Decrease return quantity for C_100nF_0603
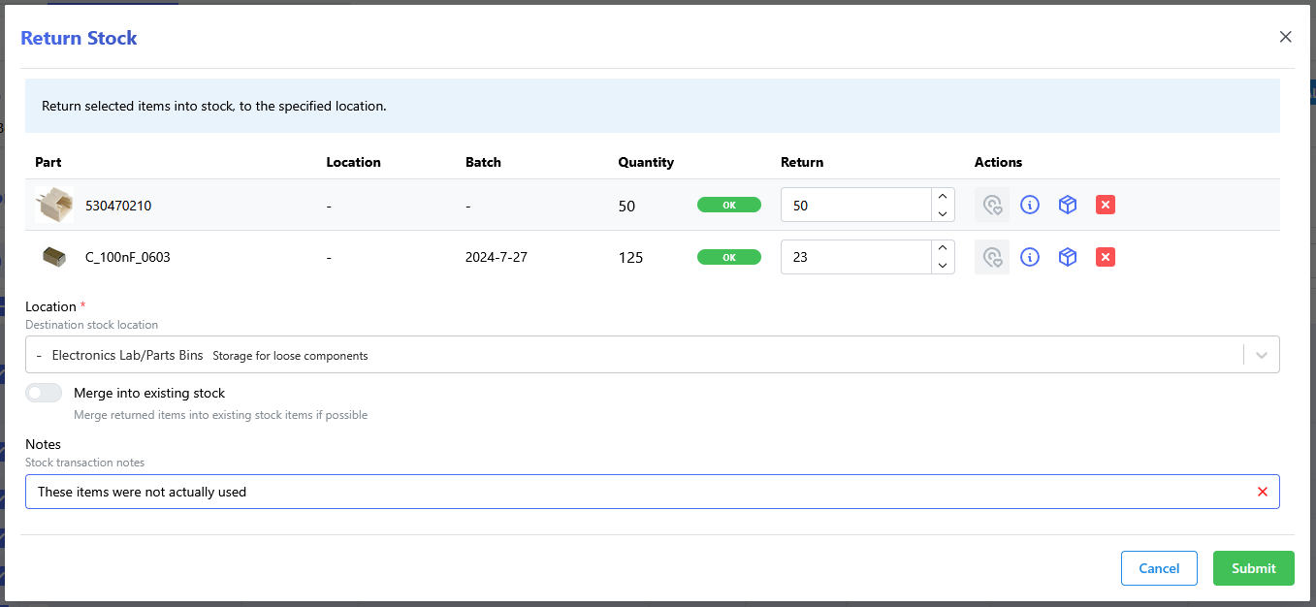The height and width of the screenshot is (607, 1316). coord(943,266)
